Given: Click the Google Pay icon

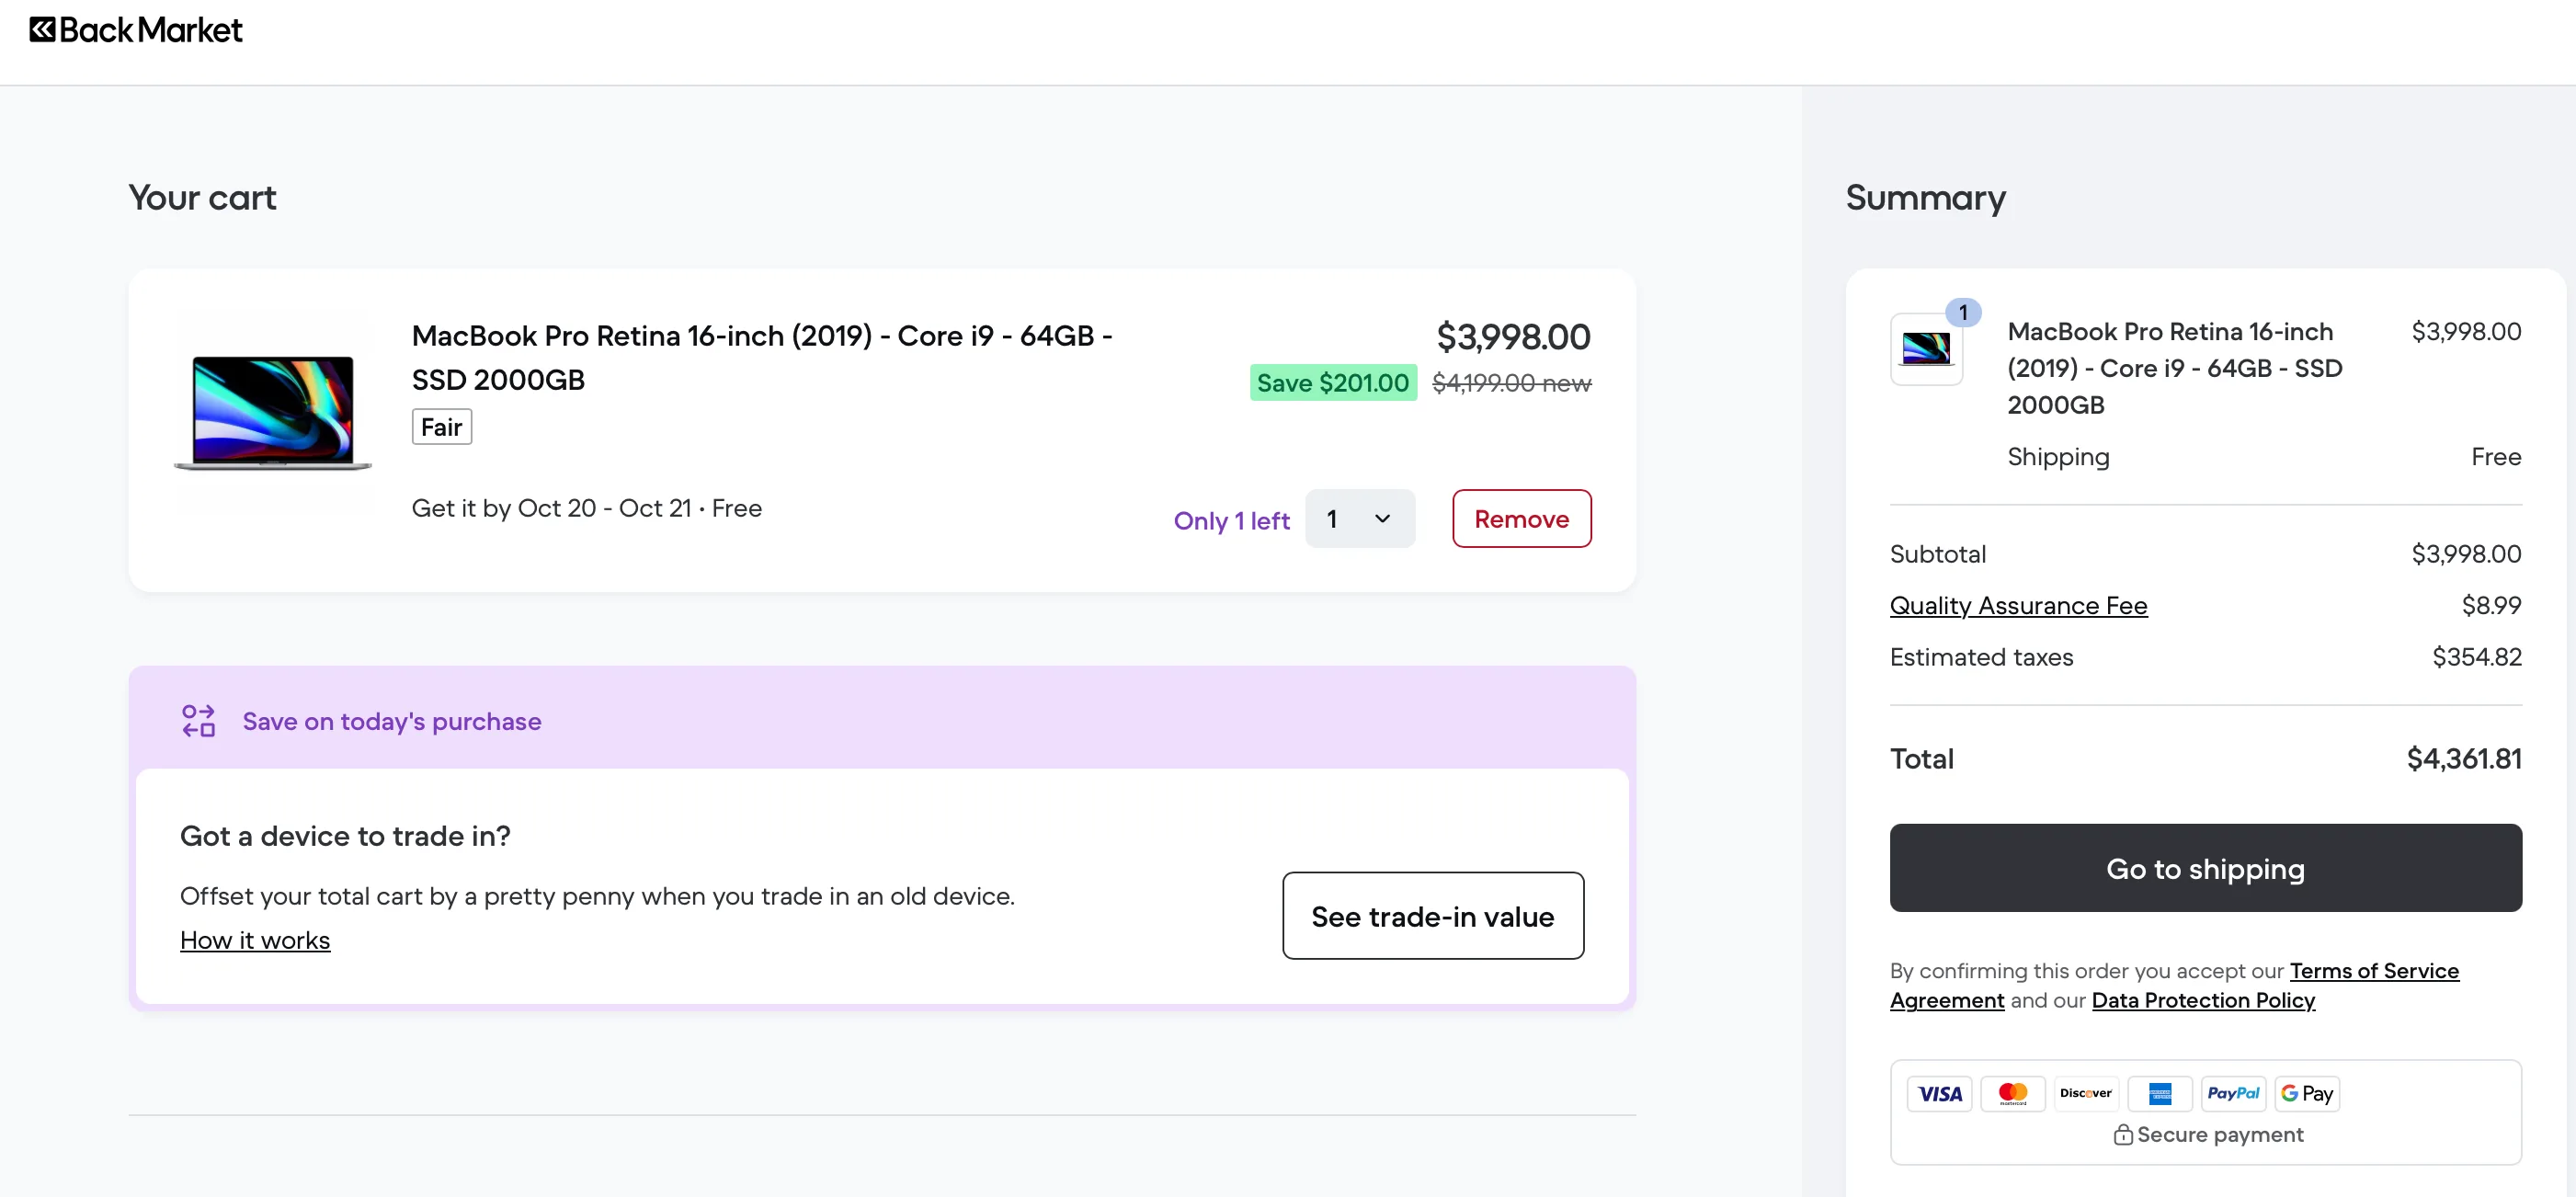Looking at the screenshot, I should [x=2306, y=1093].
